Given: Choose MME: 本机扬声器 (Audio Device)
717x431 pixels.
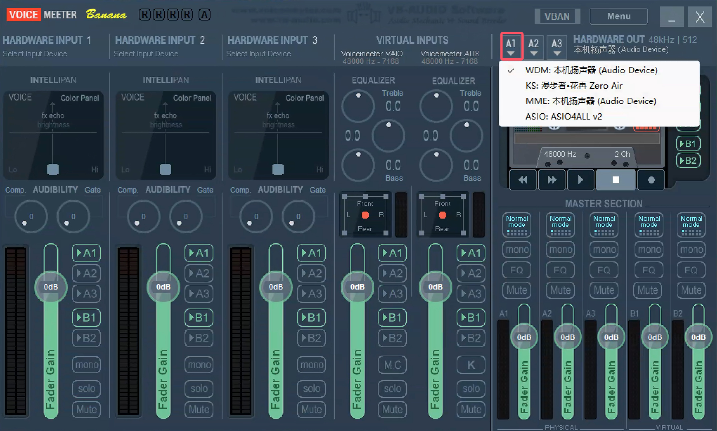Looking at the screenshot, I should tap(599, 101).
